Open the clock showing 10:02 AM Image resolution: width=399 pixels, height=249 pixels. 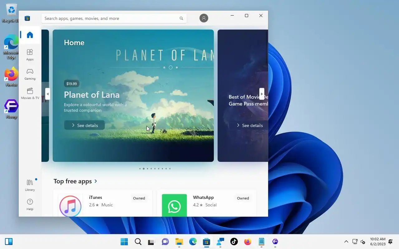click(x=378, y=242)
